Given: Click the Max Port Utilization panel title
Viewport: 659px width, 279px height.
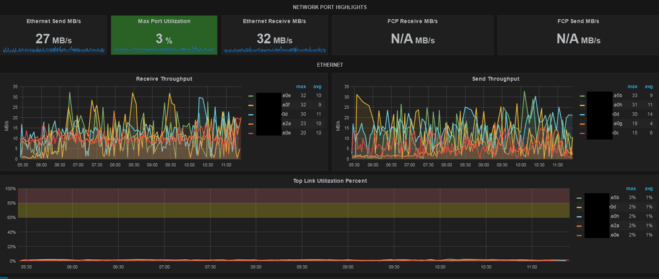Looking at the screenshot, I should point(164,21).
